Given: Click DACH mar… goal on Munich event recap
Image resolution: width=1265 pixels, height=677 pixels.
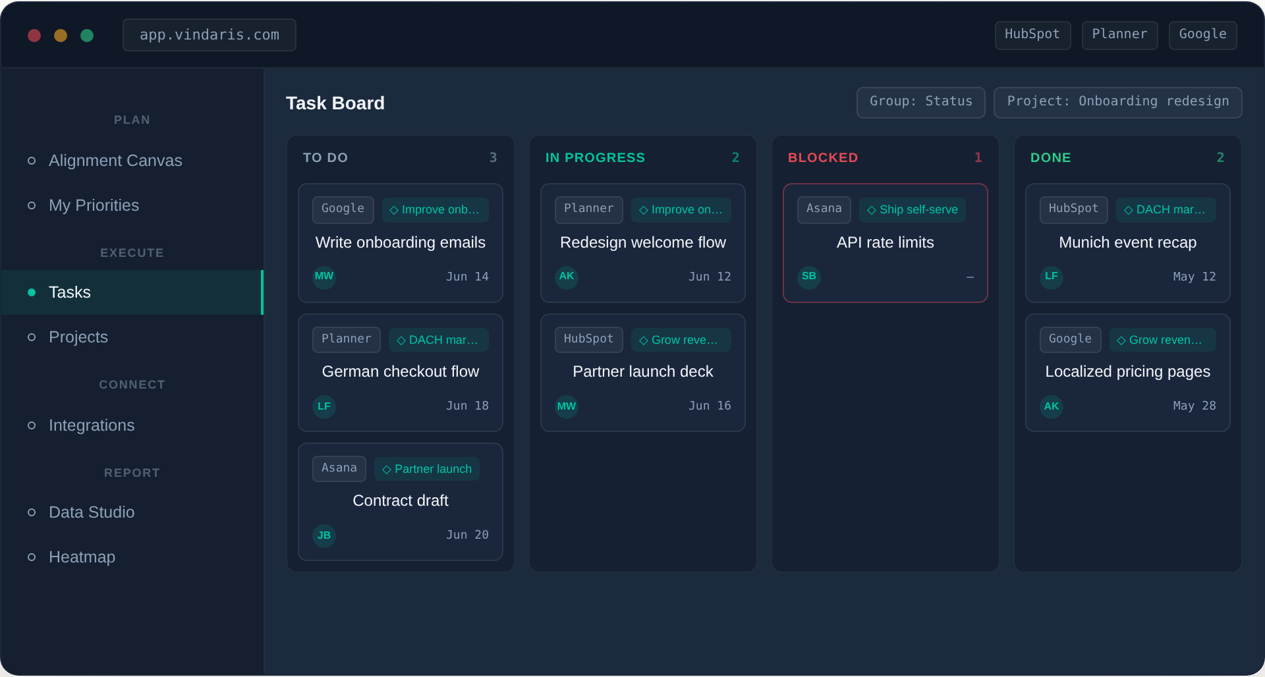Looking at the screenshot, I should [x=1166, y=210].
